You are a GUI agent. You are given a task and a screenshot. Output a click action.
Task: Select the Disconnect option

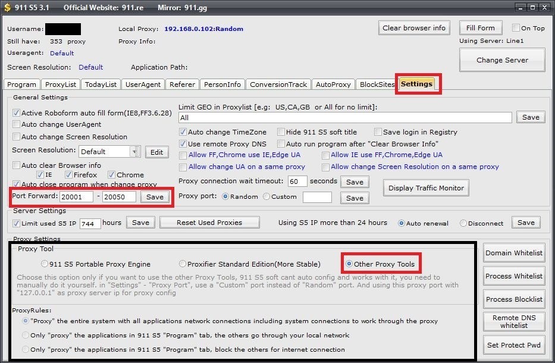[x=463, y=224]
